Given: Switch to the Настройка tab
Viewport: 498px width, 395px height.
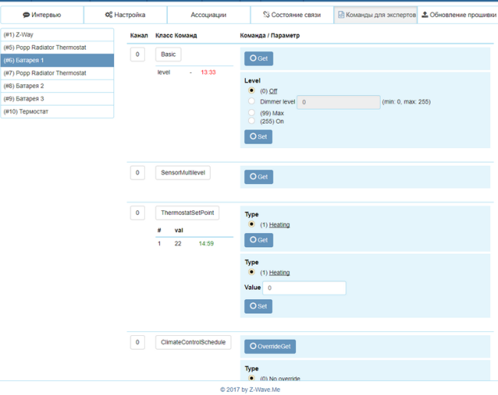Looking at the screenshot, I should [125, 15].
